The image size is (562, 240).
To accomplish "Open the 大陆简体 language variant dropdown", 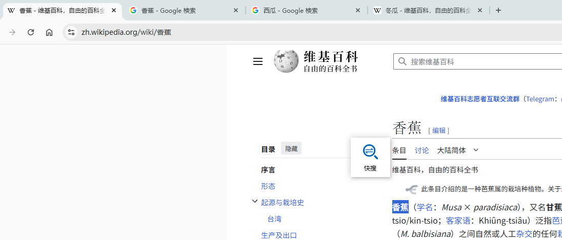I will [x=457, y=150].
